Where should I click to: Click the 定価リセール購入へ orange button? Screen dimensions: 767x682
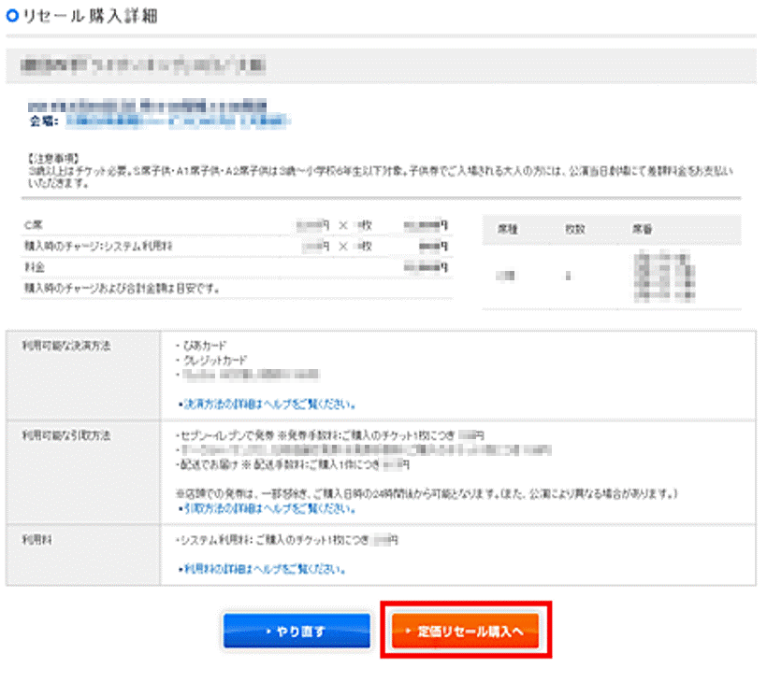pos(465,631)
